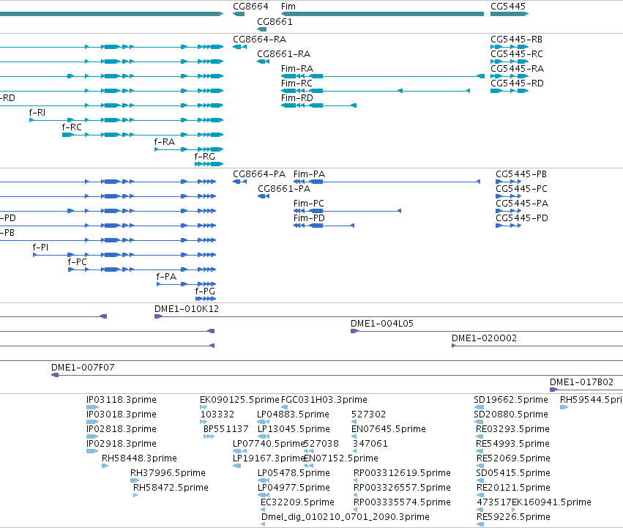
Task: Click the Fim-PA protein label
Action: tap(309, 174)
